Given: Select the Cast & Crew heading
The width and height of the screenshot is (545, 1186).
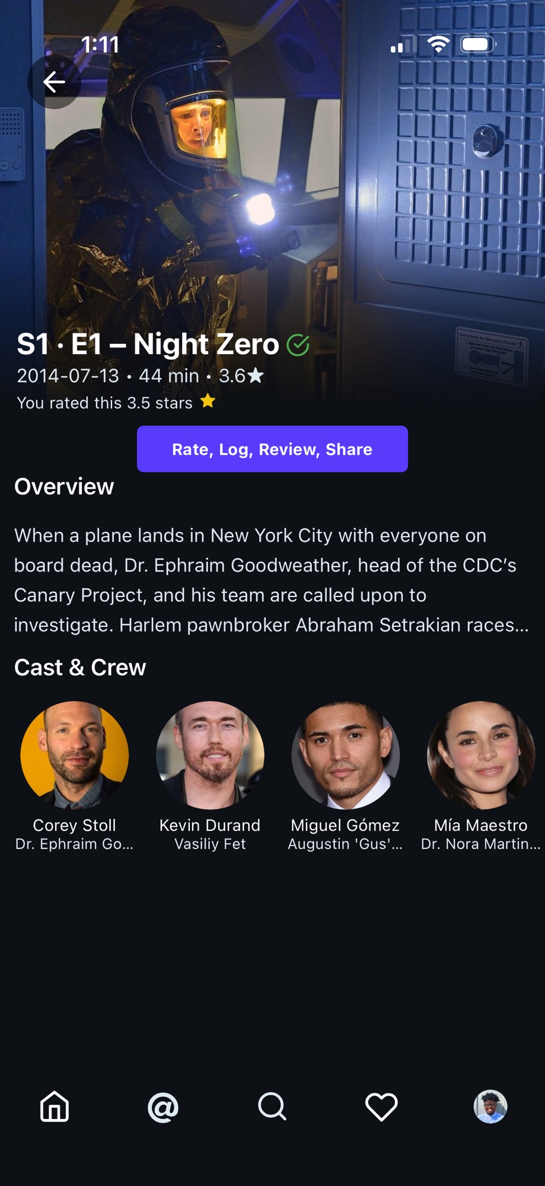Looking at the screenshot, I should tap(80, 668).
